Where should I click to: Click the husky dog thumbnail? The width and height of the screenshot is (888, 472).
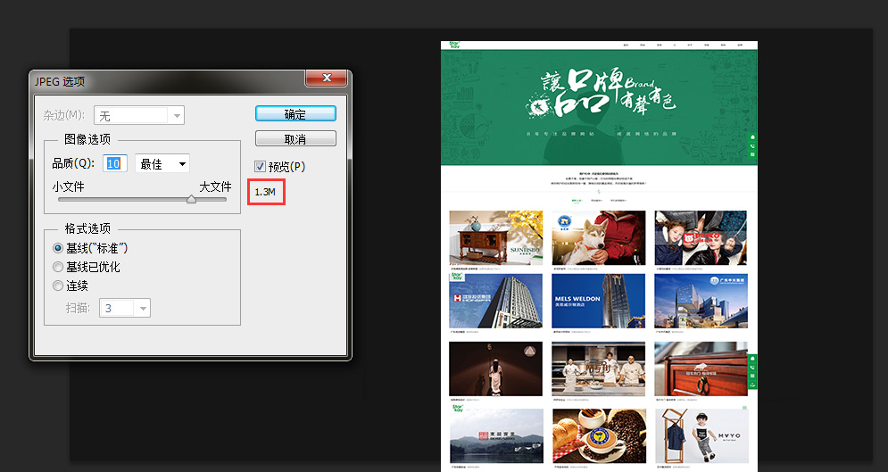[598, 238]
